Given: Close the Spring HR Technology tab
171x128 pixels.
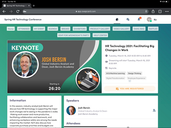Looking at the screenshot, I should 29,6.
